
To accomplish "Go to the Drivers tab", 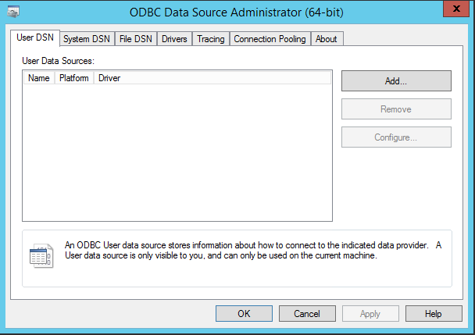I will tap(174, 39).
